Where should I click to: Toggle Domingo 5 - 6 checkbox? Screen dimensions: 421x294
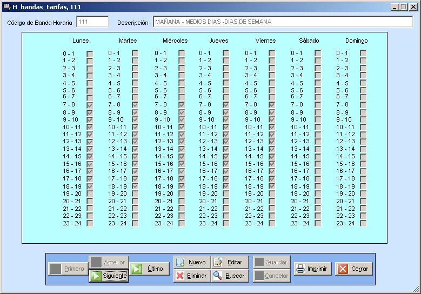pyautogui.click(x=363, y=90)
